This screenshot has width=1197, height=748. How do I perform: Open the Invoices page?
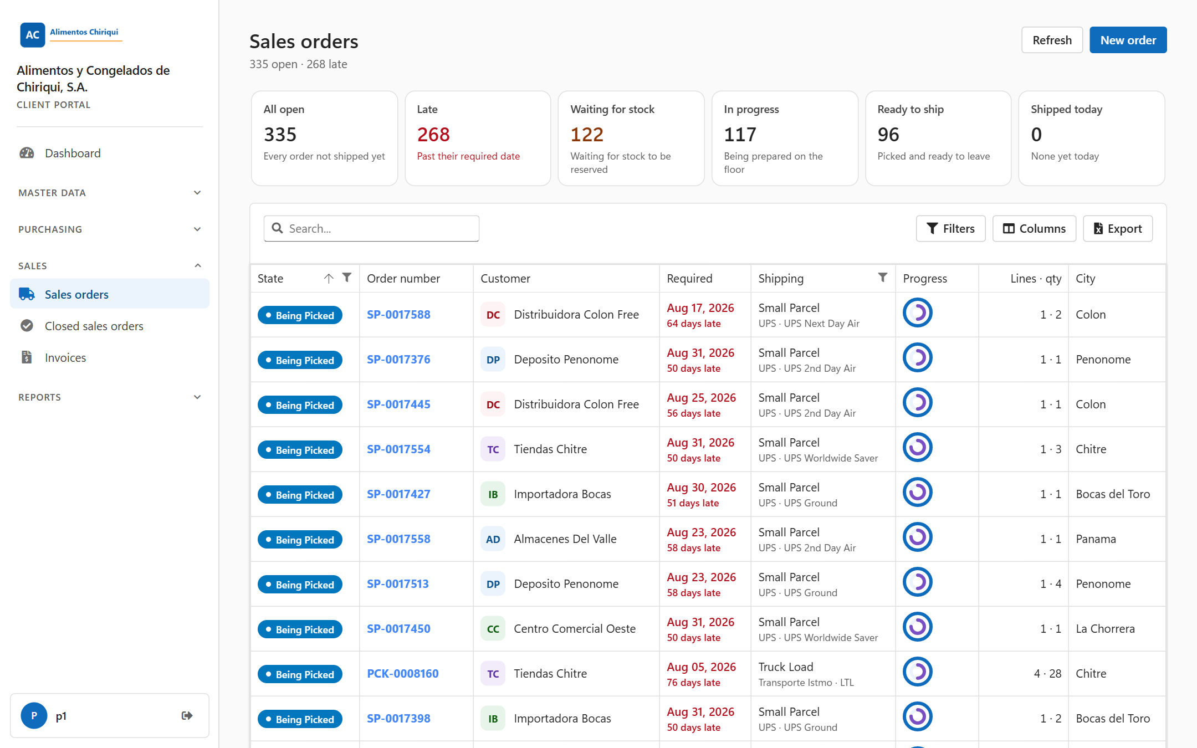click(x=110, y=357)
